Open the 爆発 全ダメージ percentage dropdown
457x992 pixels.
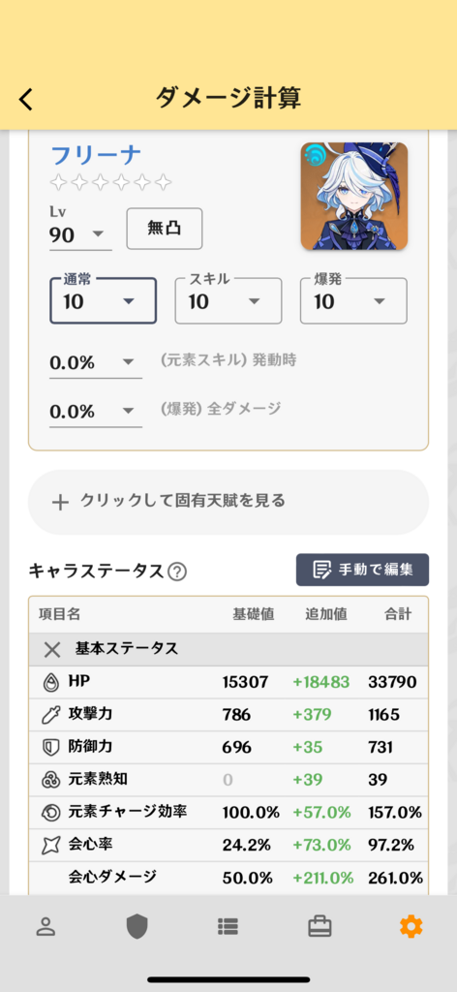coord(96,411)
